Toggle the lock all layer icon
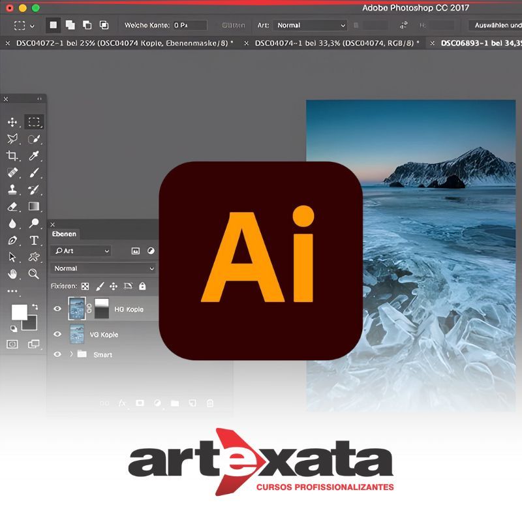 (142, 286)
